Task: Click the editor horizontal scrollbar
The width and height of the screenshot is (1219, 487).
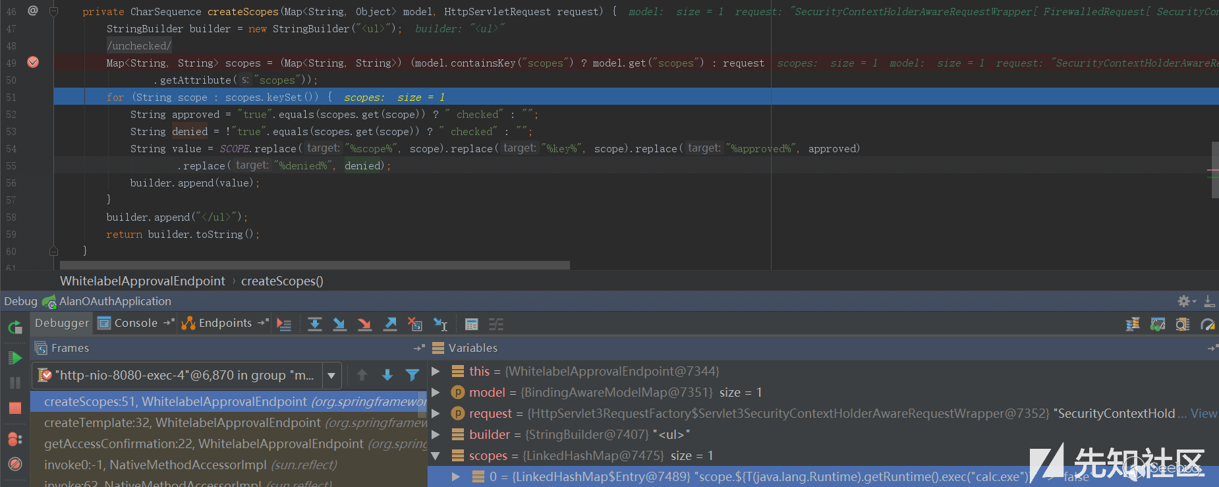Action: coord(315,265)
